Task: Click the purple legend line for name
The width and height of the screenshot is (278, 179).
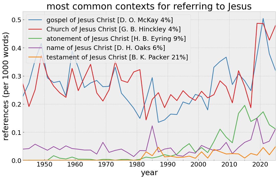Action: point(35,48)
